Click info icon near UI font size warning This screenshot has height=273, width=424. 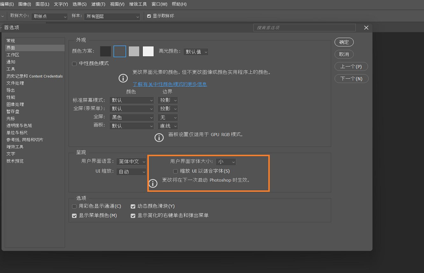click(x=153, y=184)
